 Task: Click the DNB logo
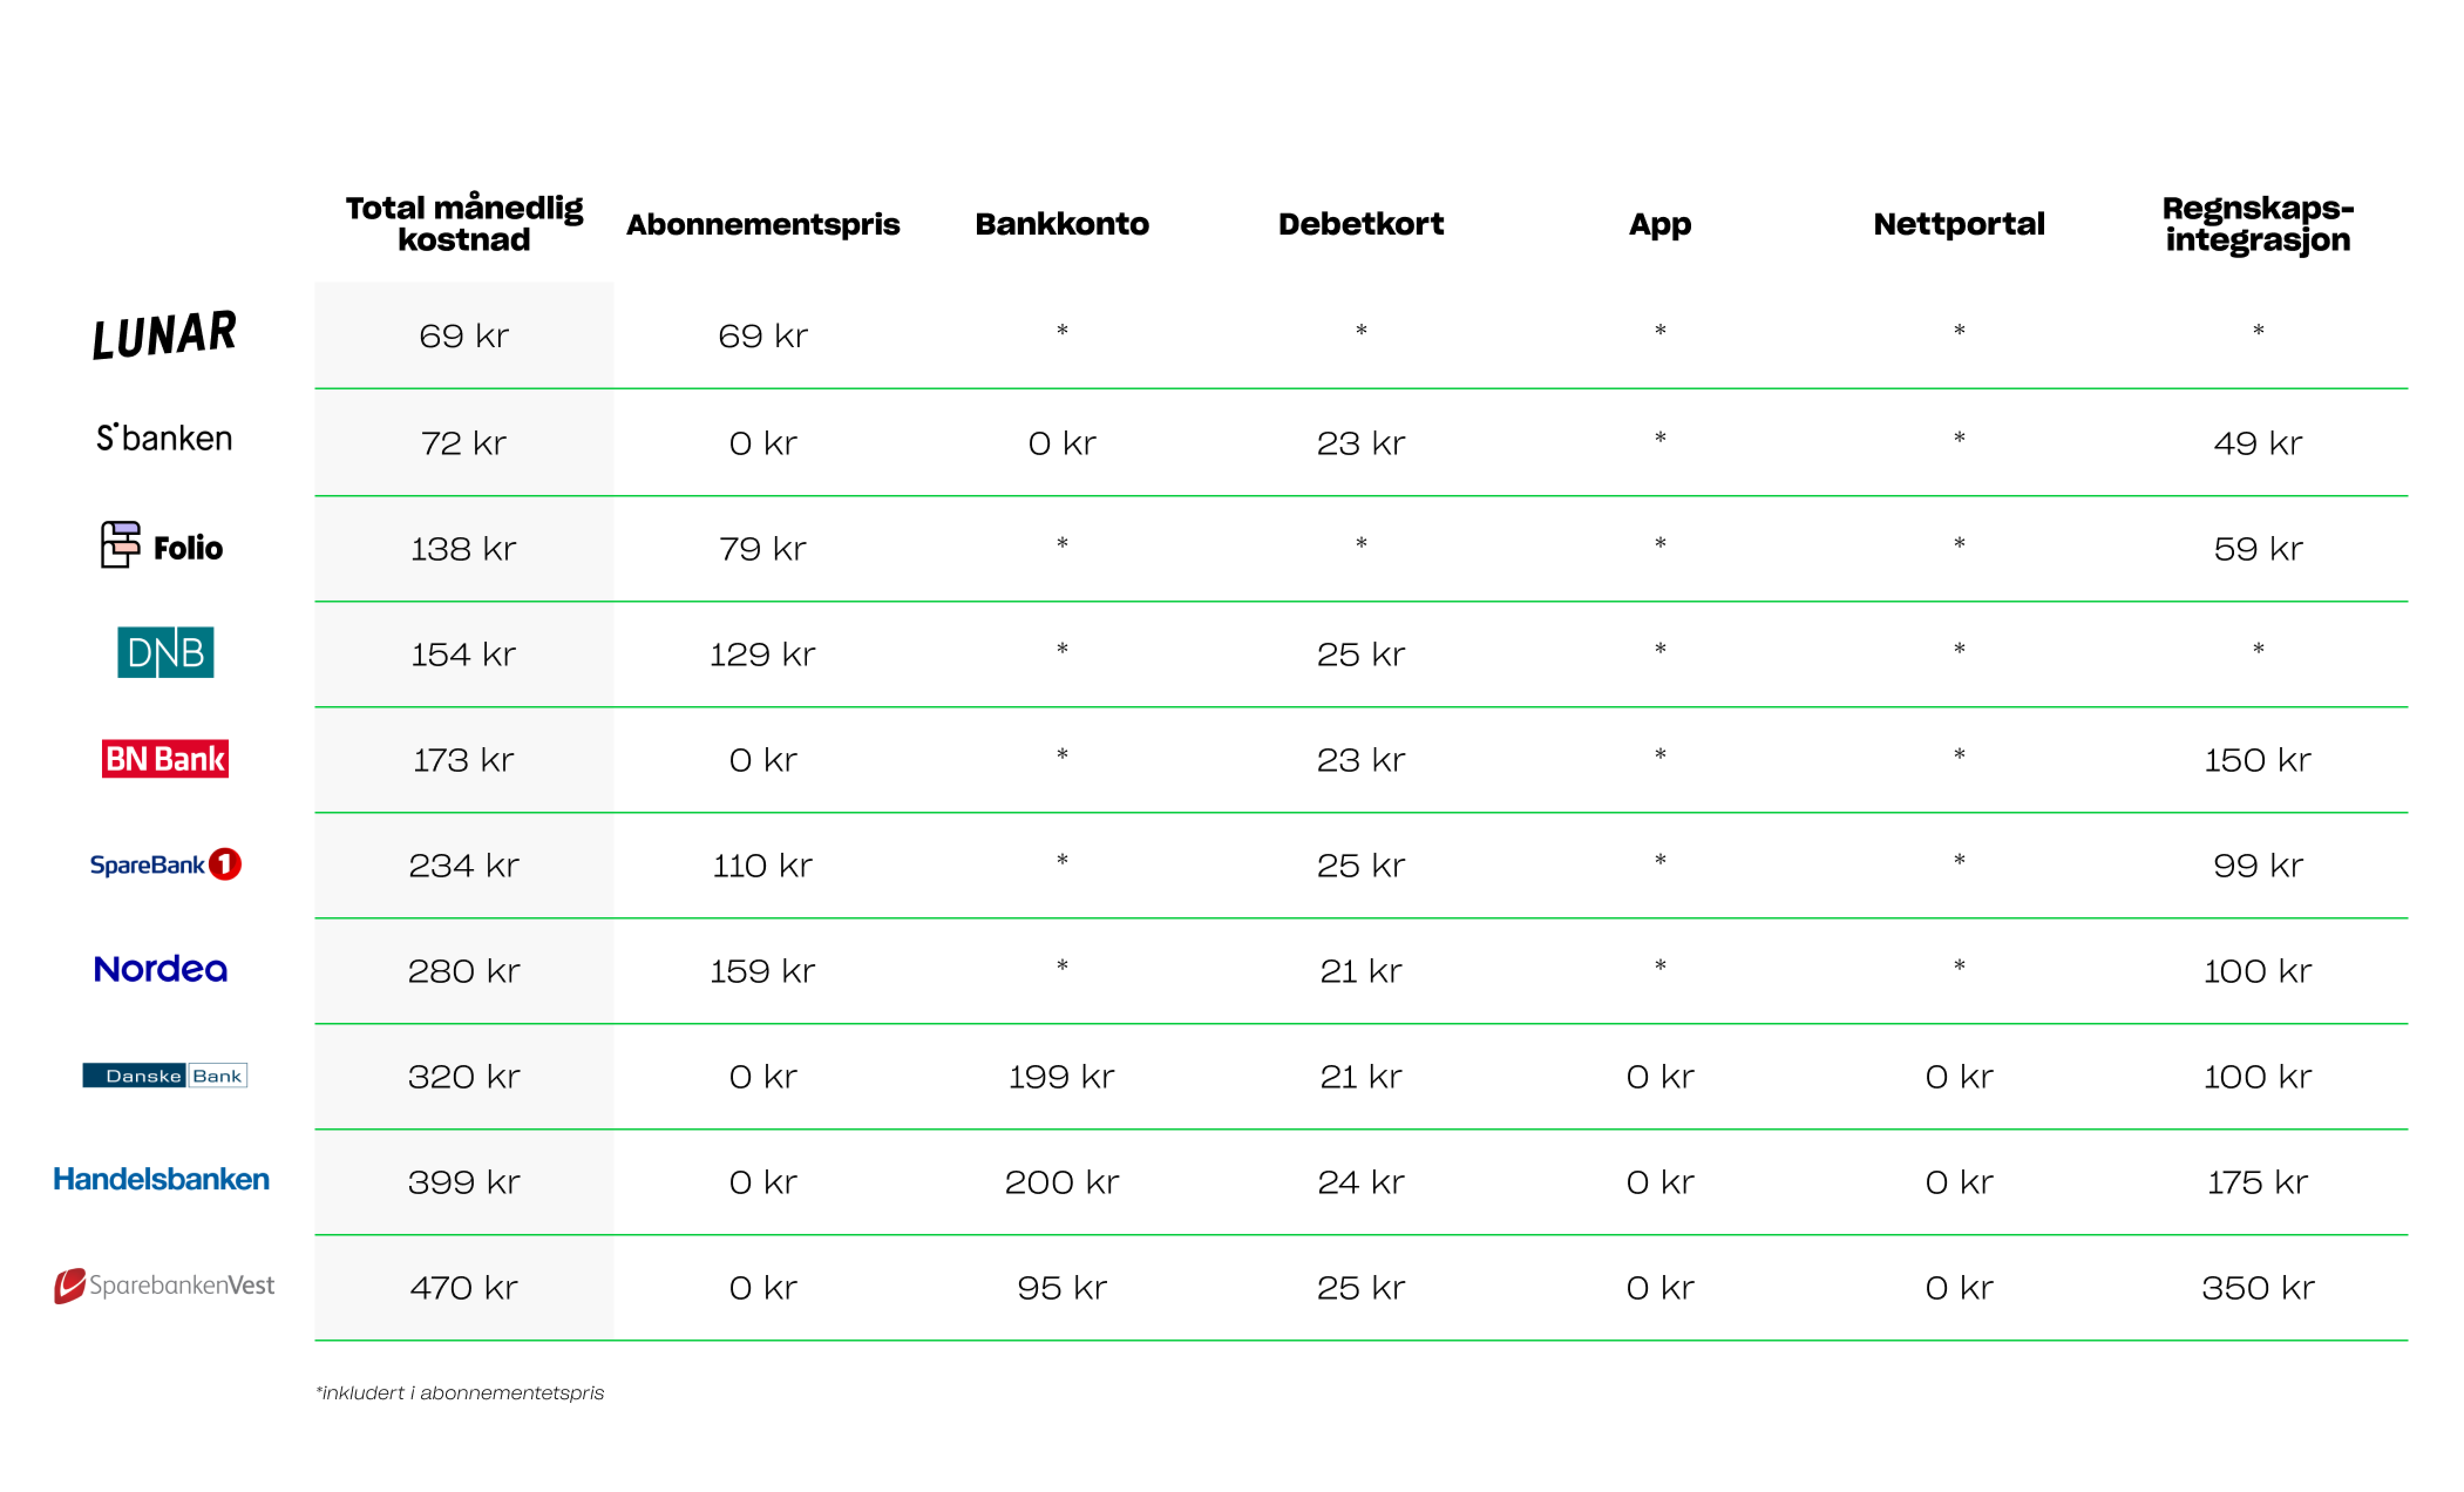(x=165, y=652)
